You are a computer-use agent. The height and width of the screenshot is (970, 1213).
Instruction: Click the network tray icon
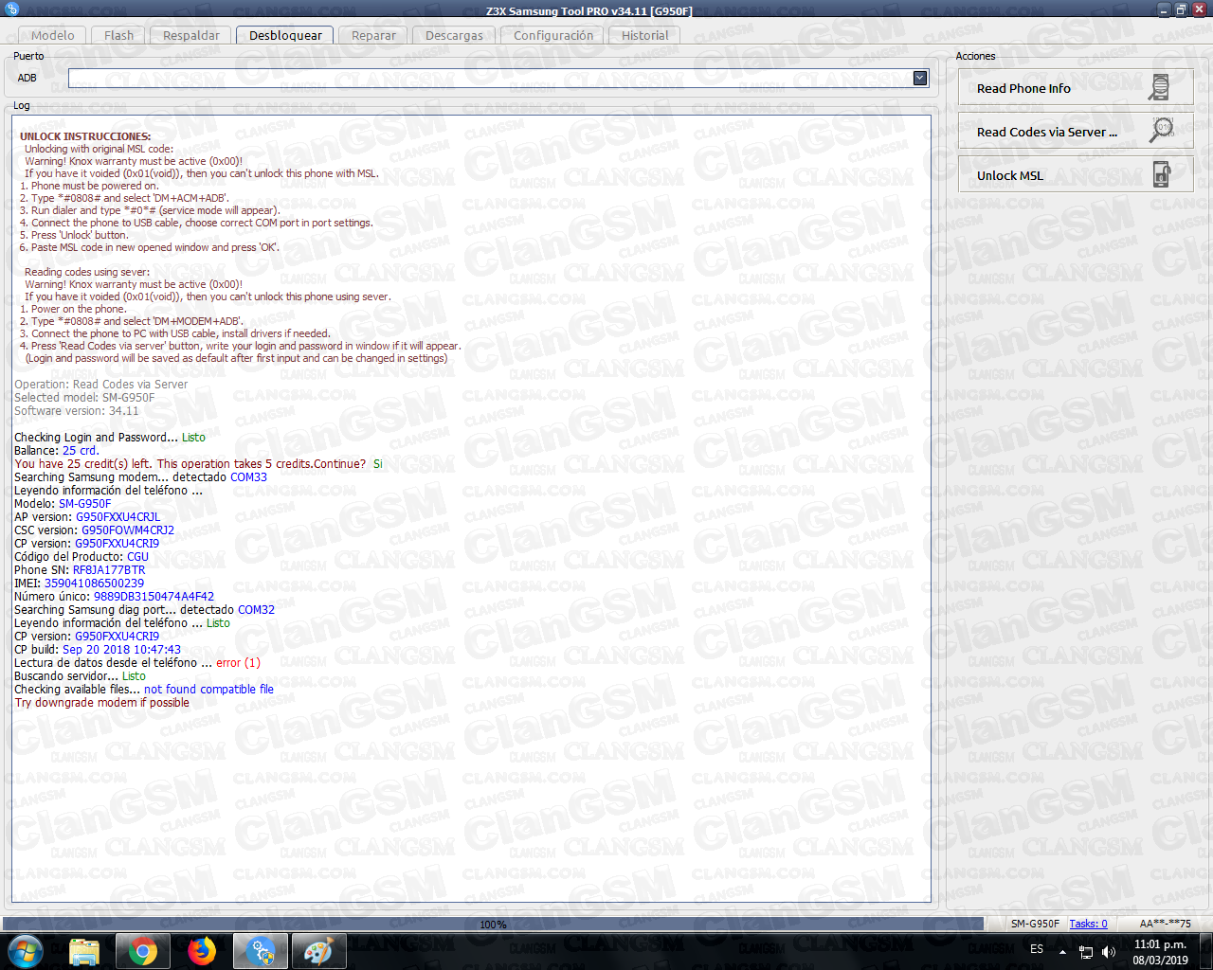(x=1086, y=951)
